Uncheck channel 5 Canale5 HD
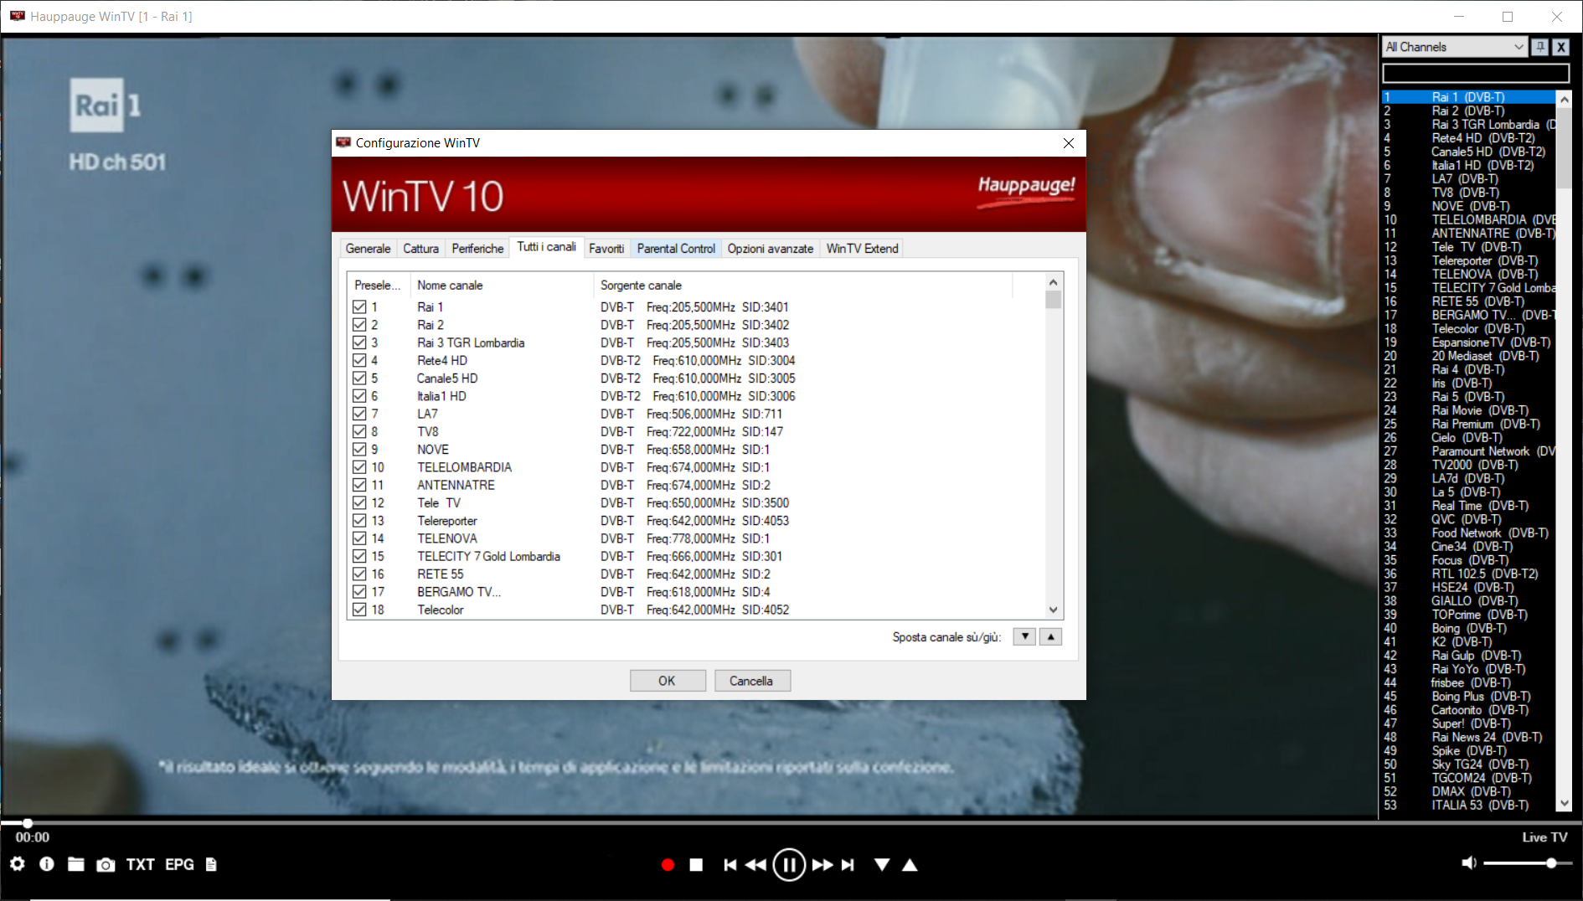 (x=358, y=378)
